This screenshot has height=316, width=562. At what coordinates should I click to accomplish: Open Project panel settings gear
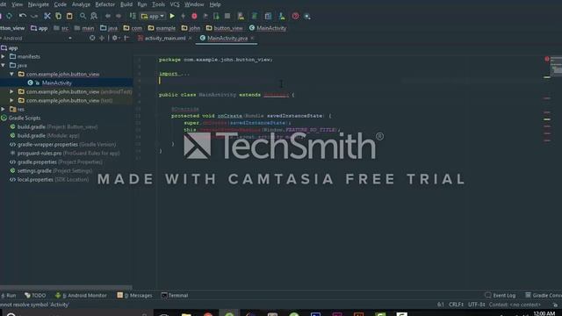coord(115,38)
